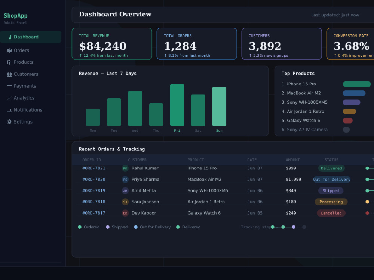
Task: Click 'Last updated: just now' text
Action: point(335,15)
